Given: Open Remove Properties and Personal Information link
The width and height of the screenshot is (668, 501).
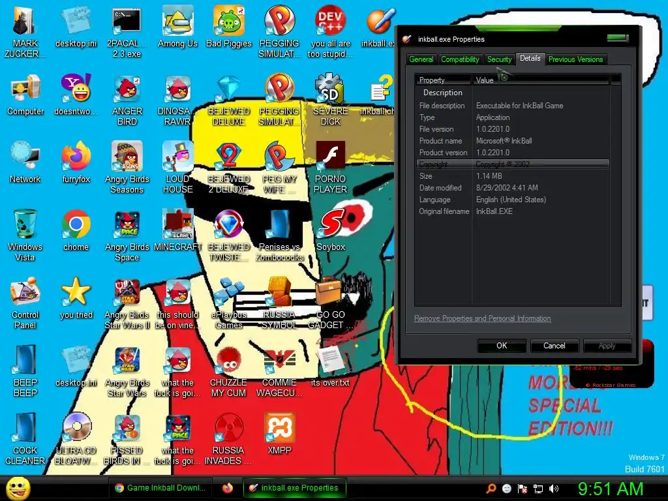Looking at the screenshot, I should [482, 318].
